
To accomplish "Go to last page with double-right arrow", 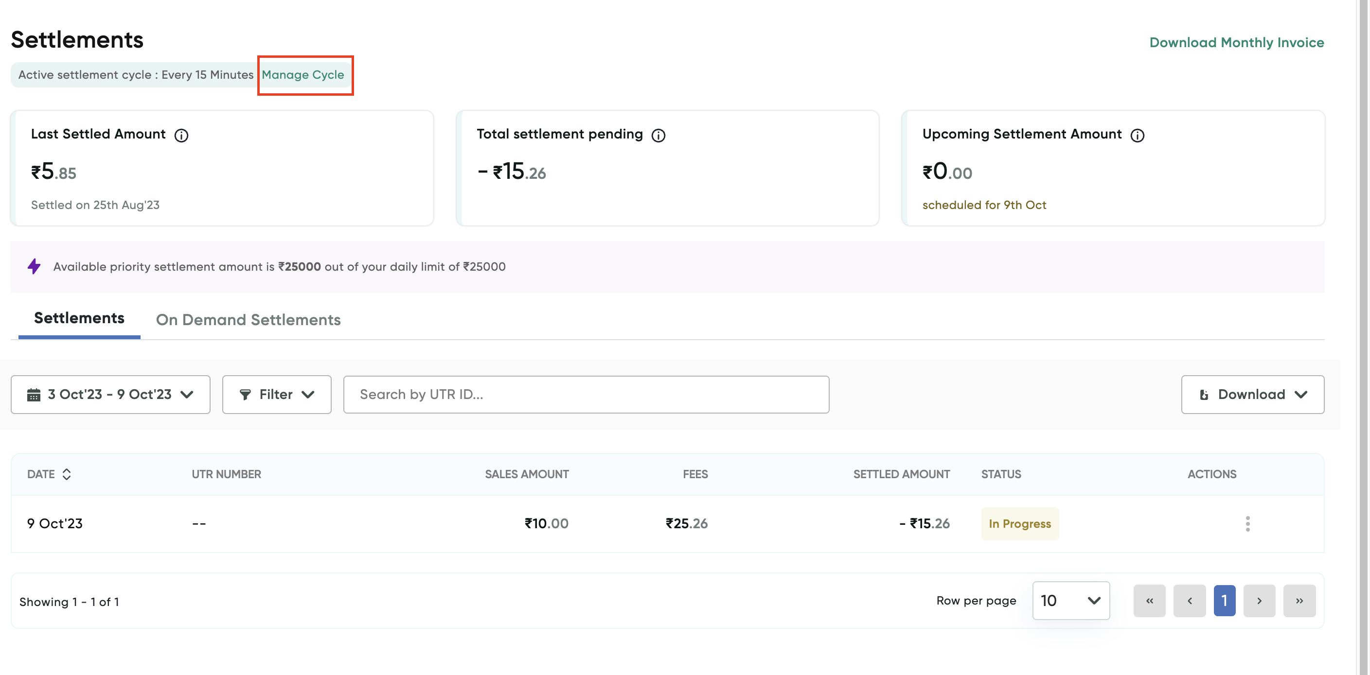I will click(x=1299, y=601).
